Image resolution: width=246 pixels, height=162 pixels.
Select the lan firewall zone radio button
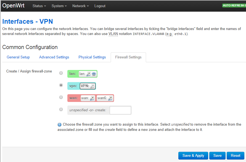[x=61, y=73]
